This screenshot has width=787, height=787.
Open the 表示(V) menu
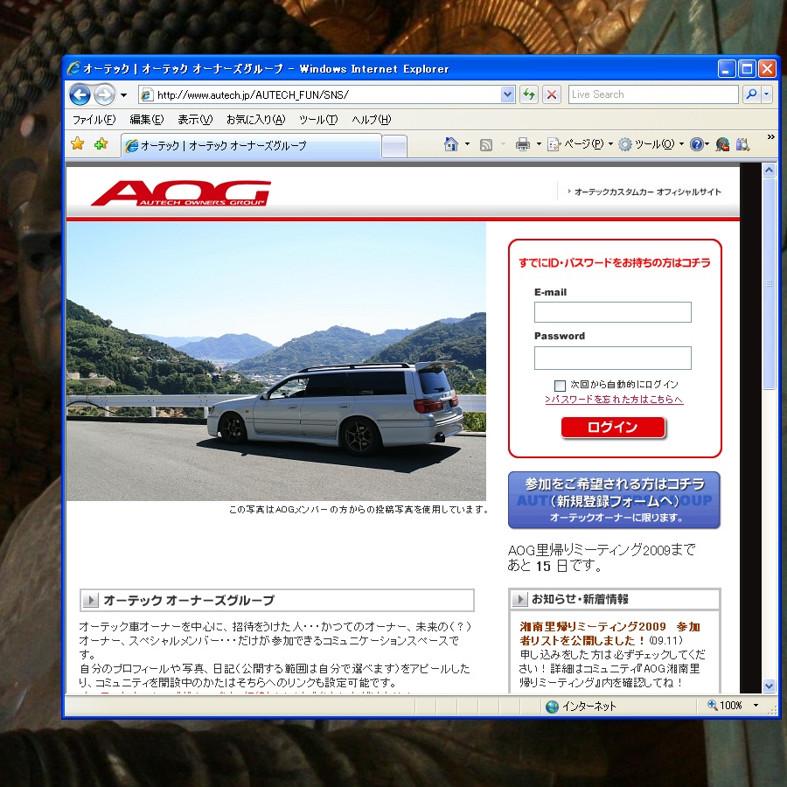click(195, 120)
